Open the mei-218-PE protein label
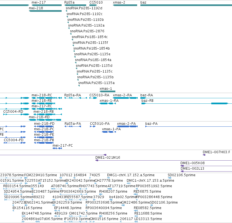This screenshot has width=232, height=223. pyautogui.click(x=44, y=135)
